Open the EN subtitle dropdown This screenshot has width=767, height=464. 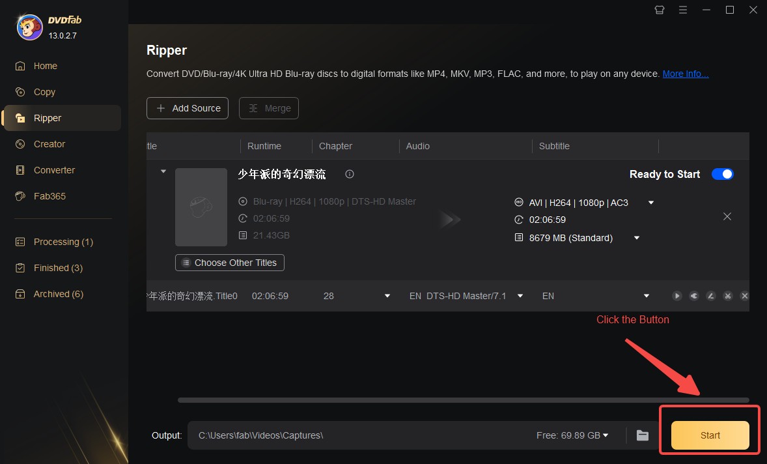click(x=646, y=296)
